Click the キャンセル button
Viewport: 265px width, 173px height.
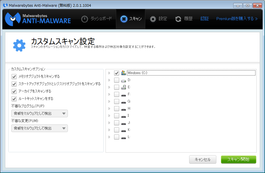pyautogui.click(x=203, y=159)
